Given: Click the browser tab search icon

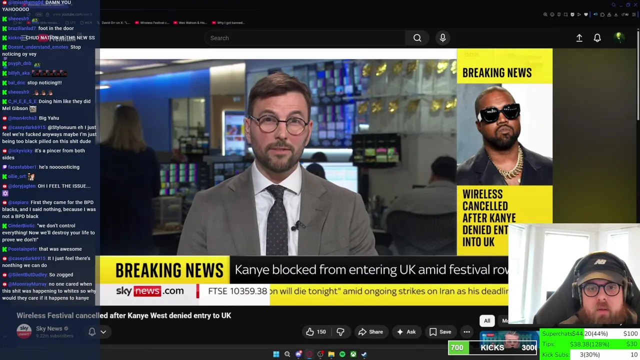Looking at the screenshot, I should point(613,5).
